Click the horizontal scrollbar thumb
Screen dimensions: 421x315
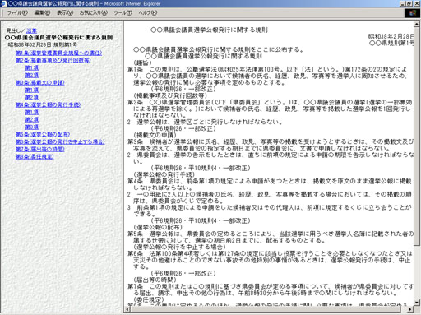pos(266,309)
